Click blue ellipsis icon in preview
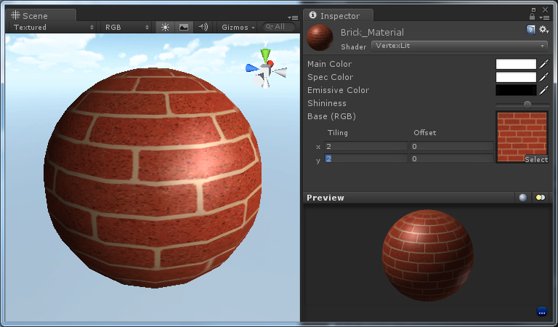The height and width of the screenshot is (327, 558). [x=541, y=311]
